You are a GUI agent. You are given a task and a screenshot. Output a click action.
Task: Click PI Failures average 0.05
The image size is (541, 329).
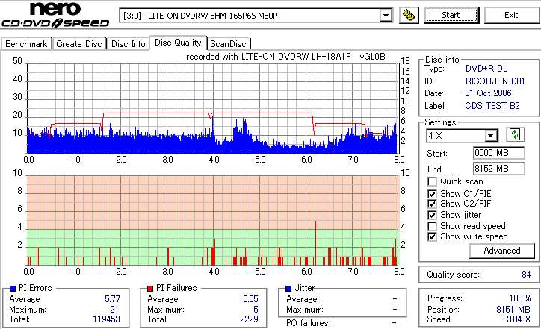pyautogui.click(x=250, y=299)
